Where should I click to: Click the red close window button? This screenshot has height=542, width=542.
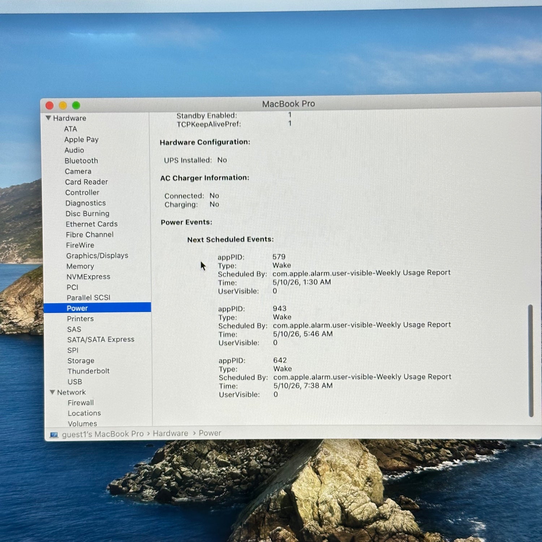click(x=50, y=106)
